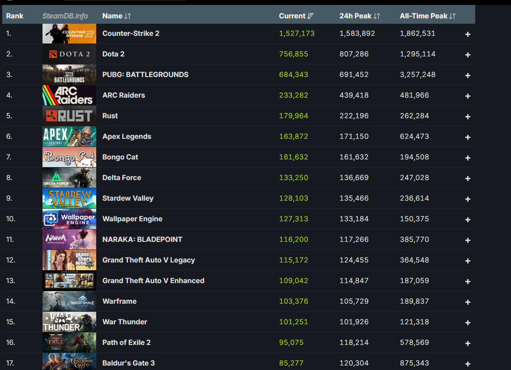
Task: Open the Grand Theft Auto V Enhanced link
Action: point(153,280)
